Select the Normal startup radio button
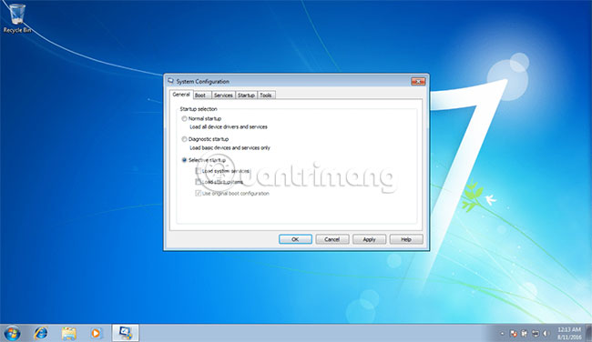Image resolution: width=592 pixels, height=342 pixels. click(x=184, y=119)
